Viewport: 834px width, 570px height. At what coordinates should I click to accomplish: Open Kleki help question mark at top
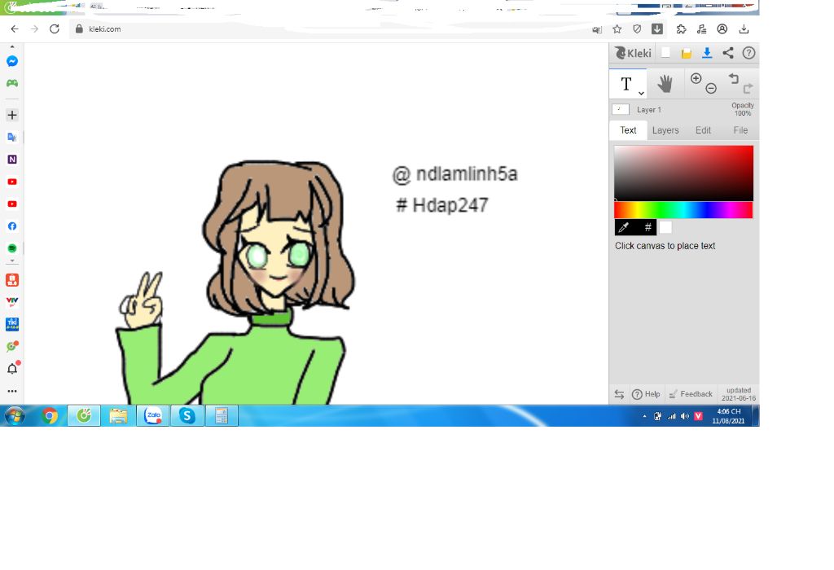(749, 53)
